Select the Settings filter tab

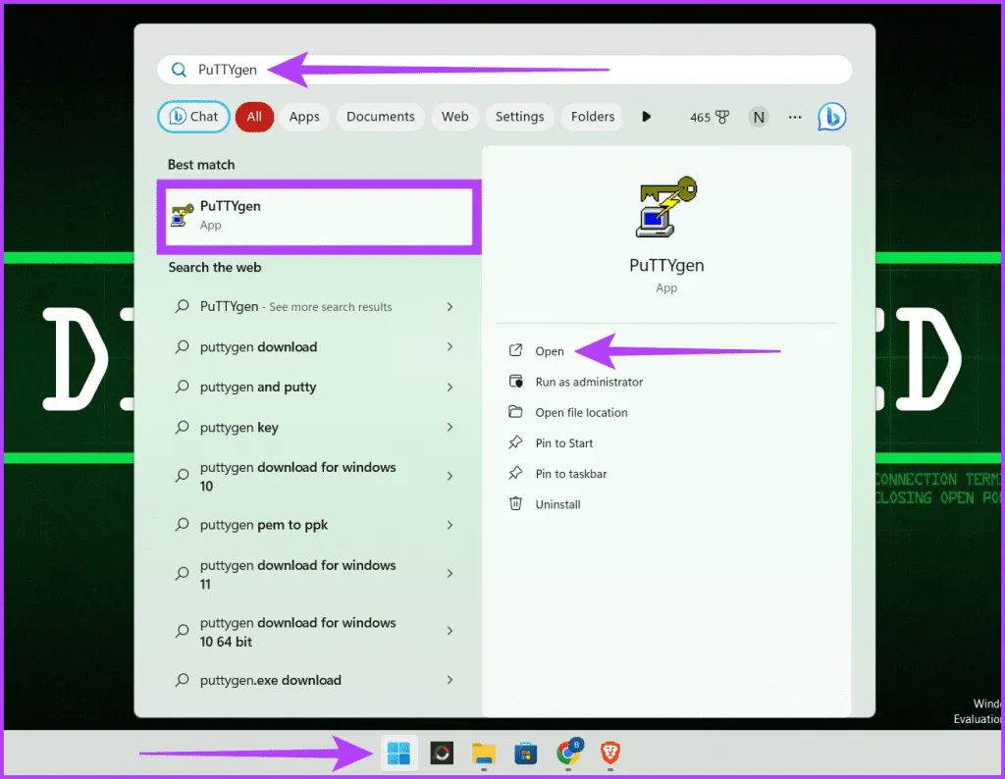click(x=519, y=117)
